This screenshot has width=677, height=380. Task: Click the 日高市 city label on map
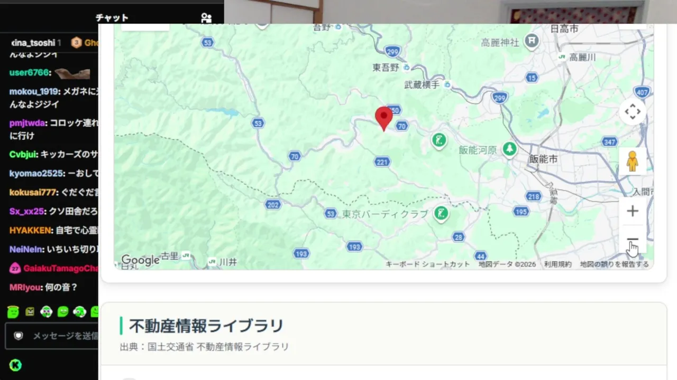564,28
